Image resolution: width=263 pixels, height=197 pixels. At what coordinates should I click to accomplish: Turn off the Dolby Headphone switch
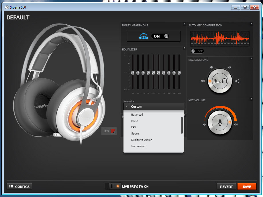[x=160, y=36]
